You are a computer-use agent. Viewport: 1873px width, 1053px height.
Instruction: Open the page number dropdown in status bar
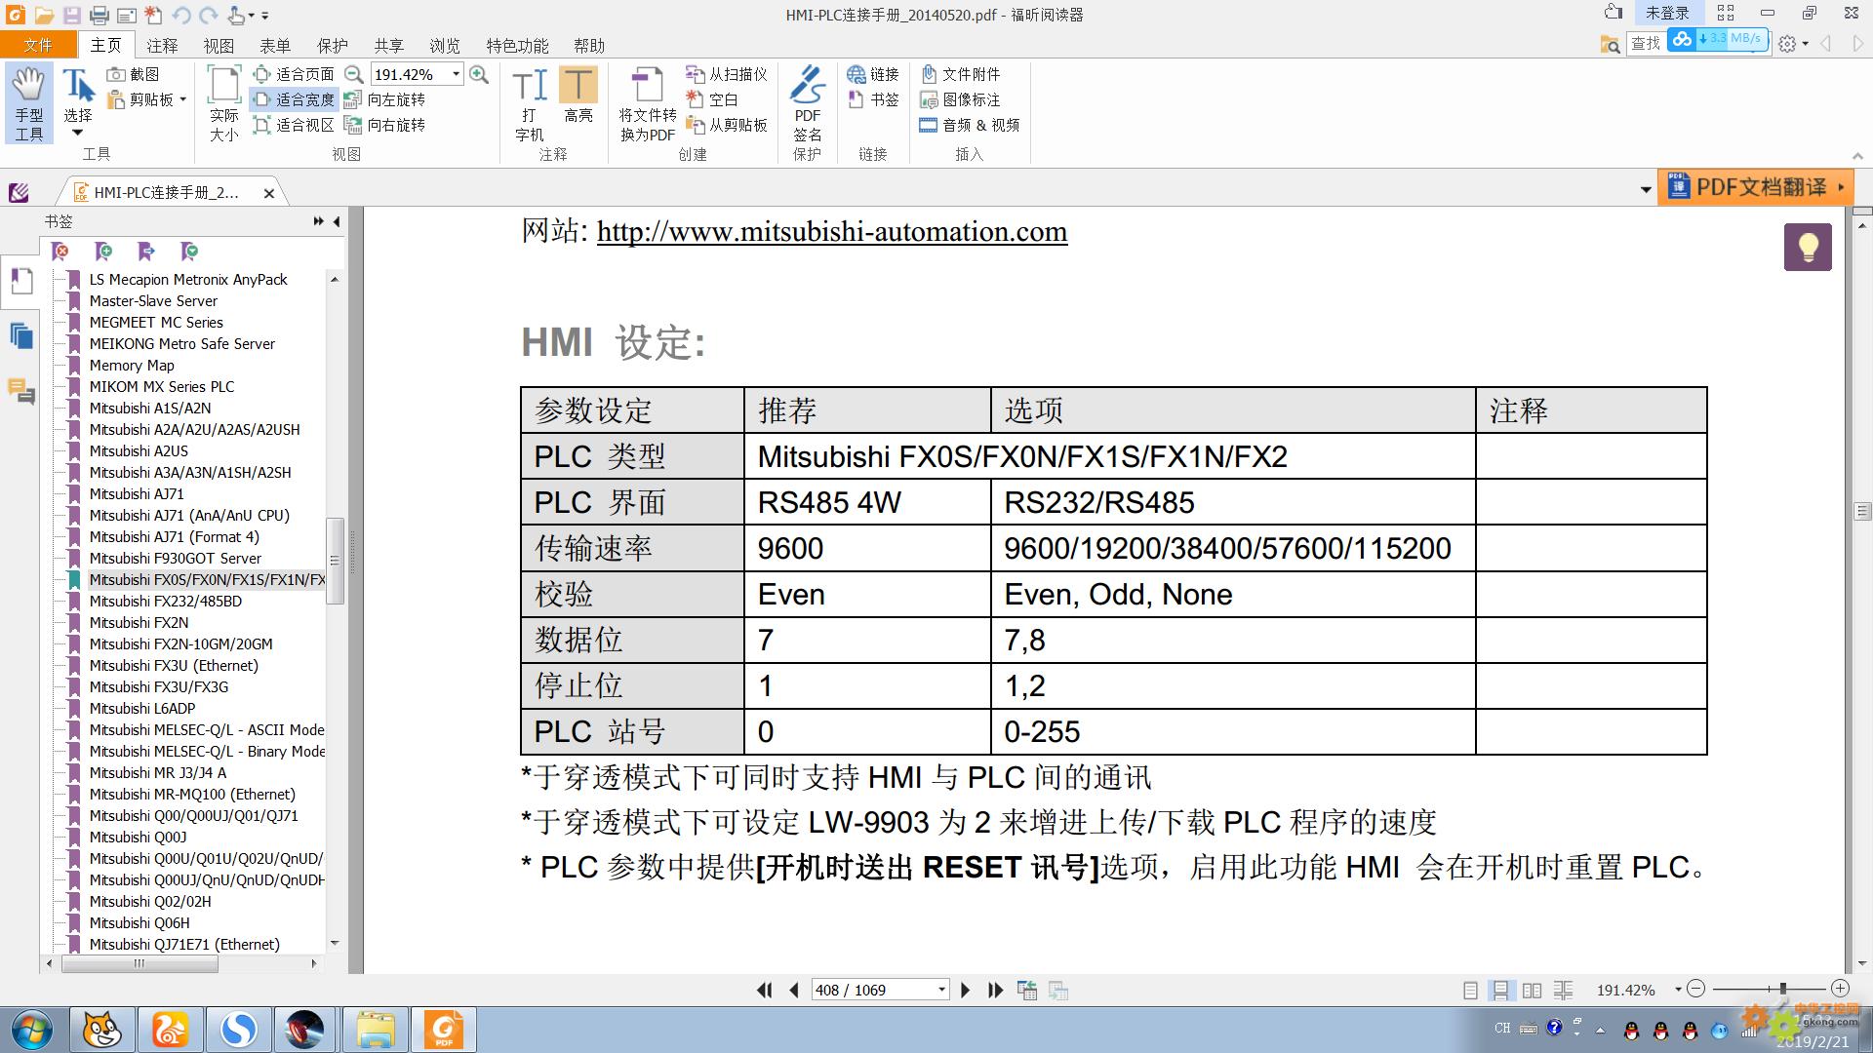(x=941, y=990)
